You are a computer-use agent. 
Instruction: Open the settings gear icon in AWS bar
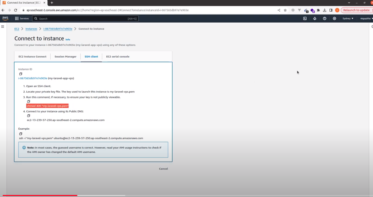click(x=334, y=18)
